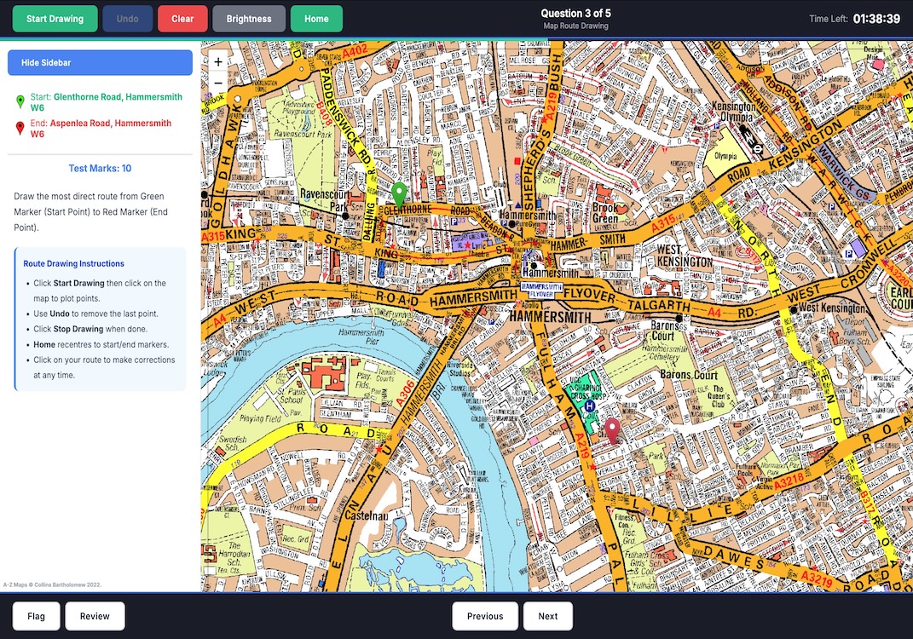Viewport: 913px width, 639px height.
Task: Flag this question
Action: pos(36,616)
